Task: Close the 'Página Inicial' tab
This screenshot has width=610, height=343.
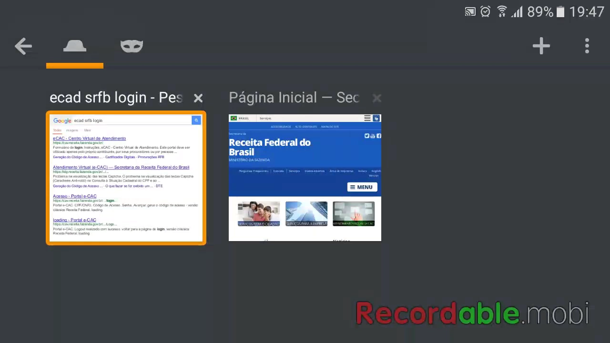Action: point(376,98)
